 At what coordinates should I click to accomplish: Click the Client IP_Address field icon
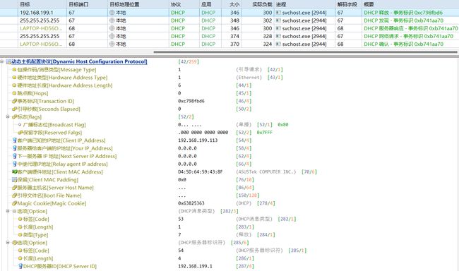[x=14, y=140]
